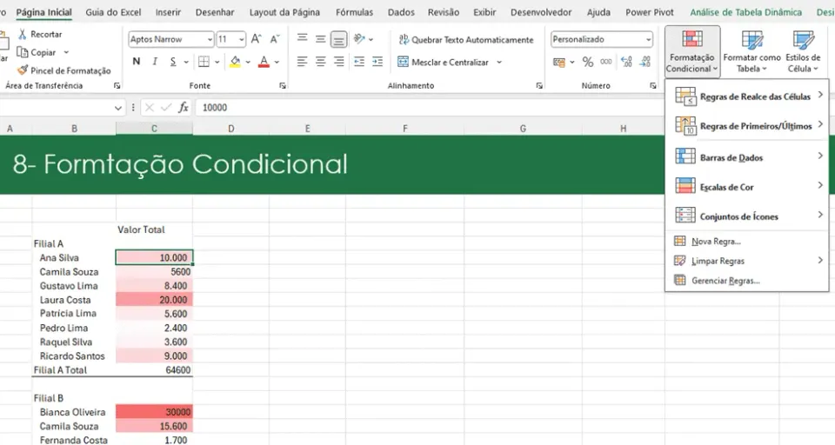Viewport: 835px width, 445px height.
Task: Align text left
Action: (302, 62)
